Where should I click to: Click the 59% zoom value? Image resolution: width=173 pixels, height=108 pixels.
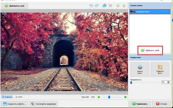click(93, 97)
